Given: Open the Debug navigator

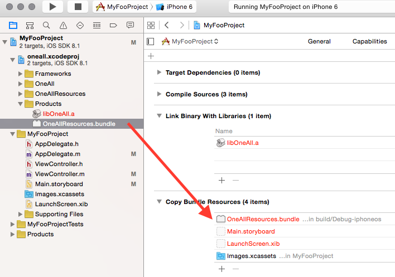Looking at the screenshot, I should click(97, 25).
